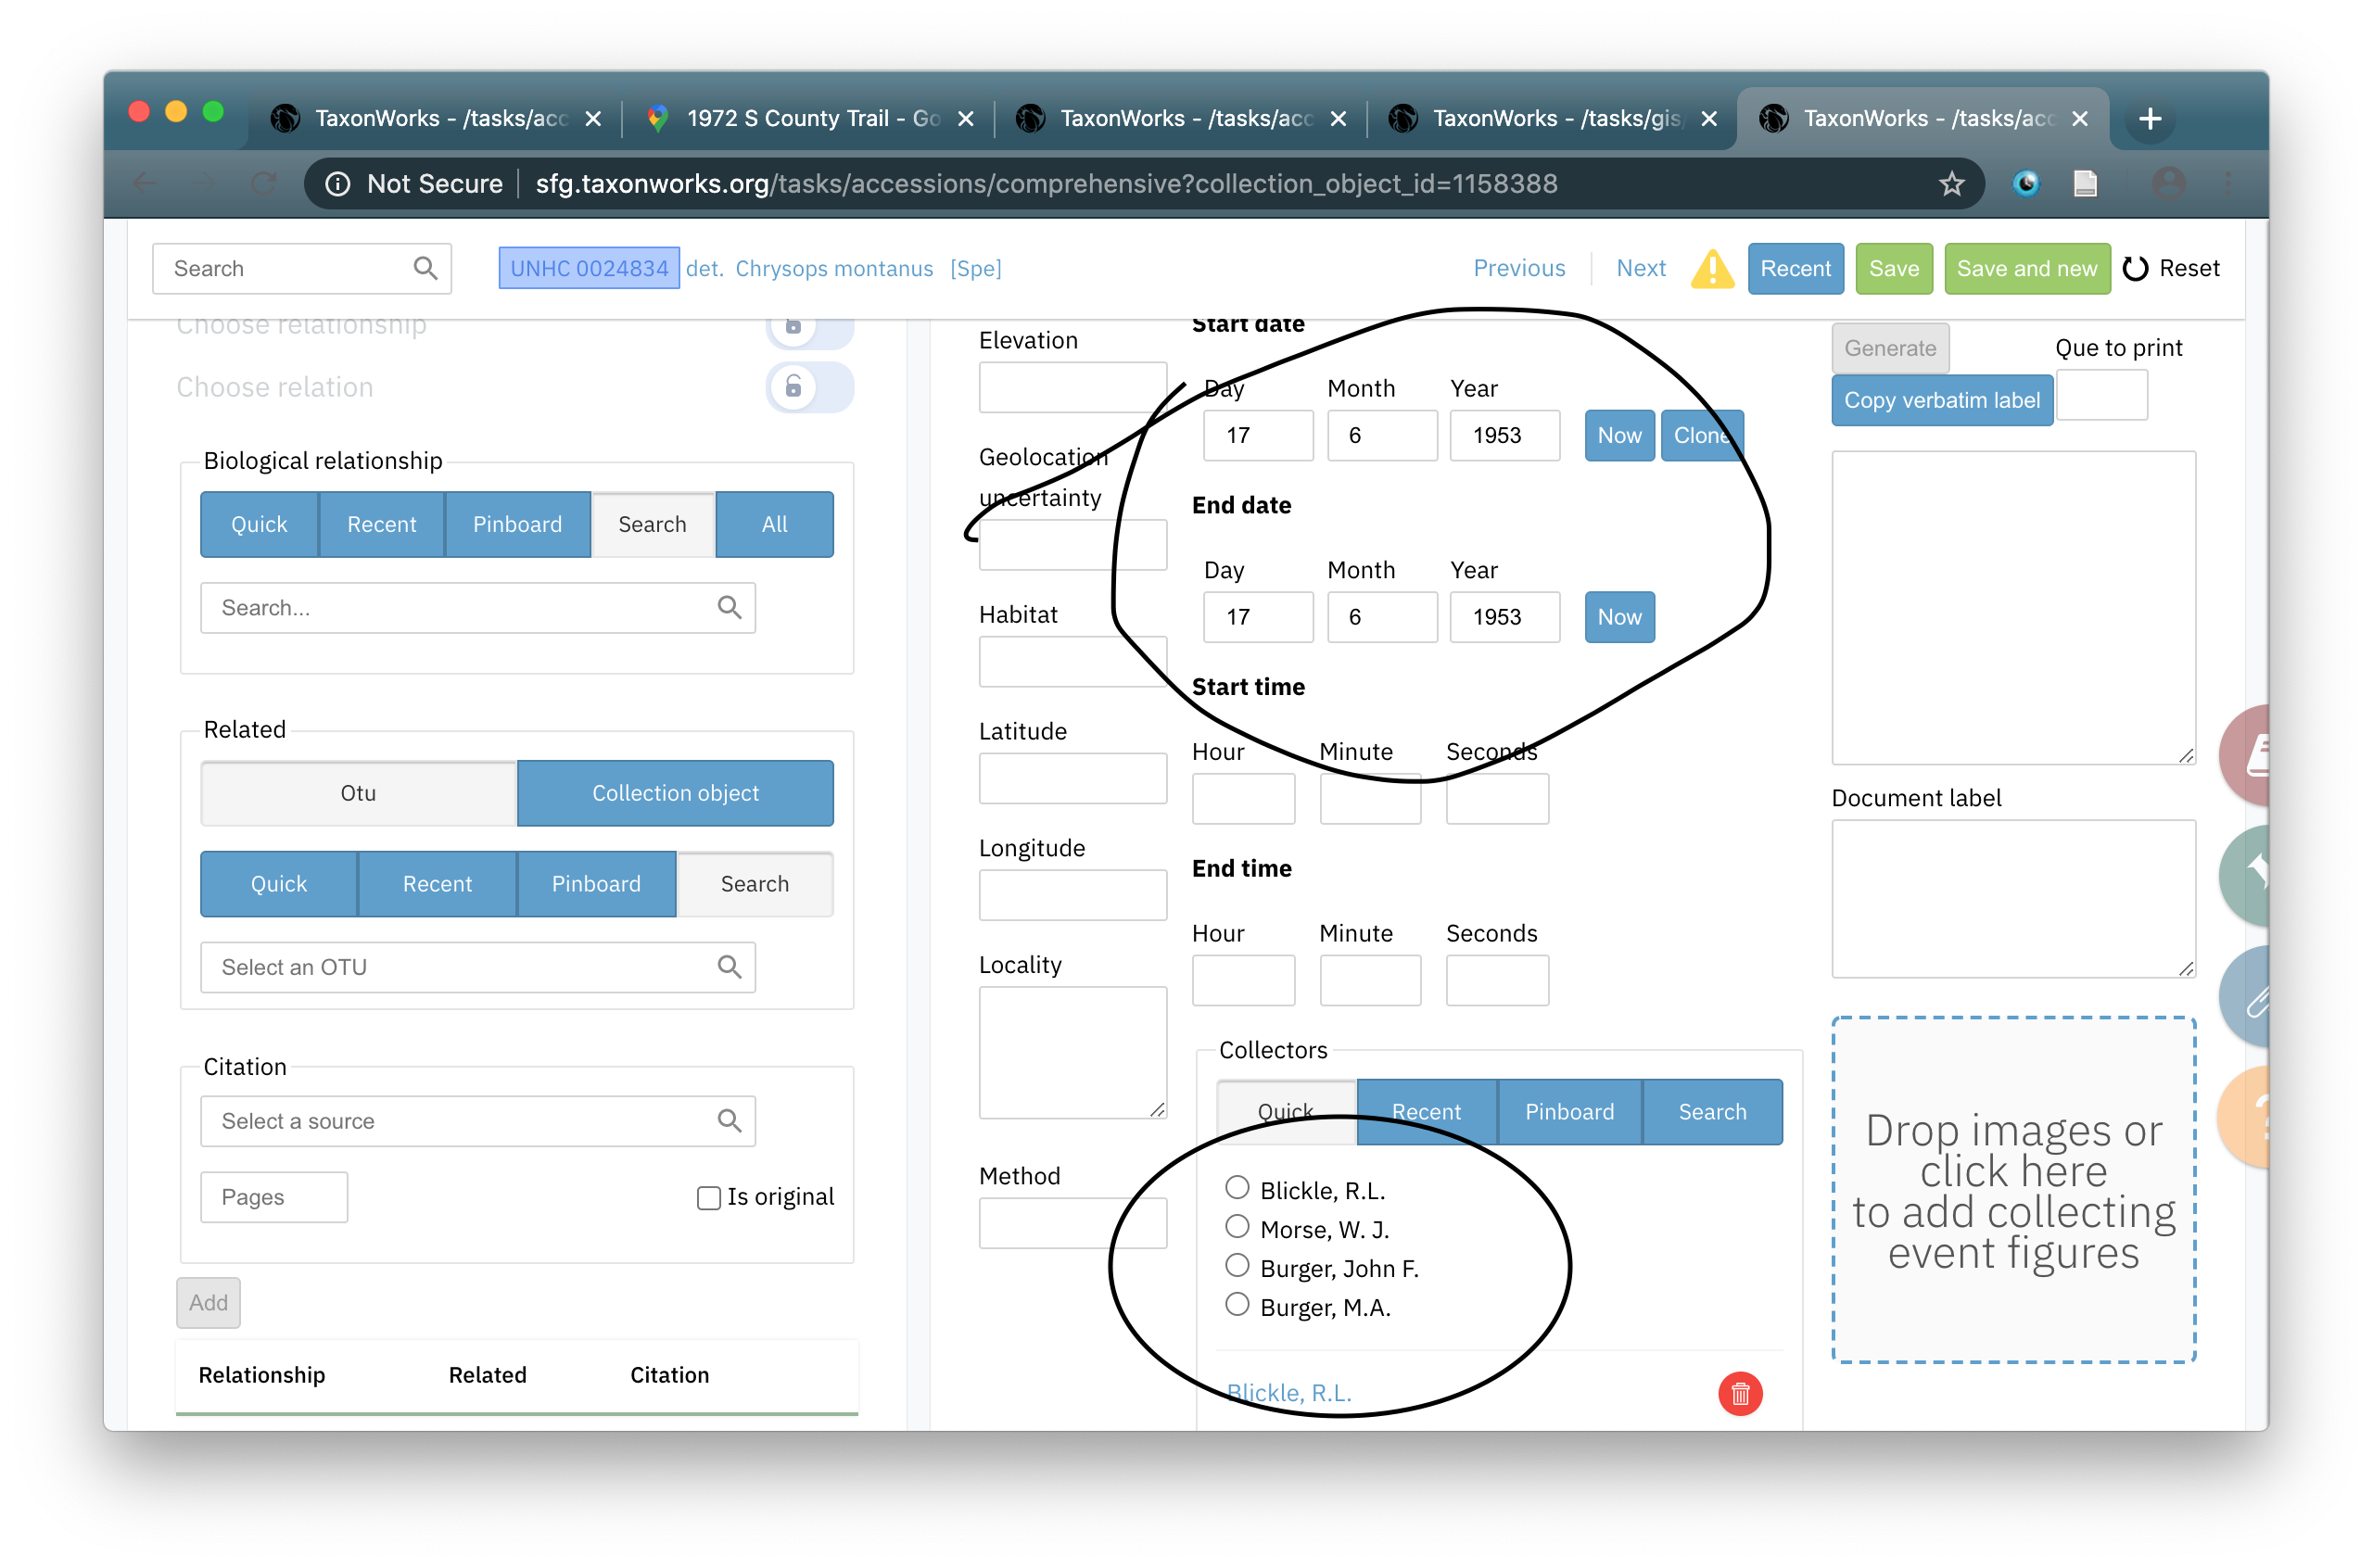2373x1568 pixels.
Task: Click the top search bar magnifier icon
Action: click(425, 268)
